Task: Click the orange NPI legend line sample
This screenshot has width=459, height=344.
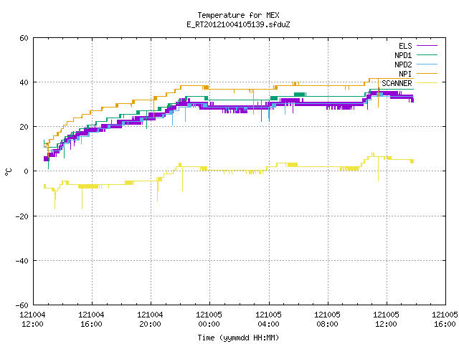Action: click(427, 74)
